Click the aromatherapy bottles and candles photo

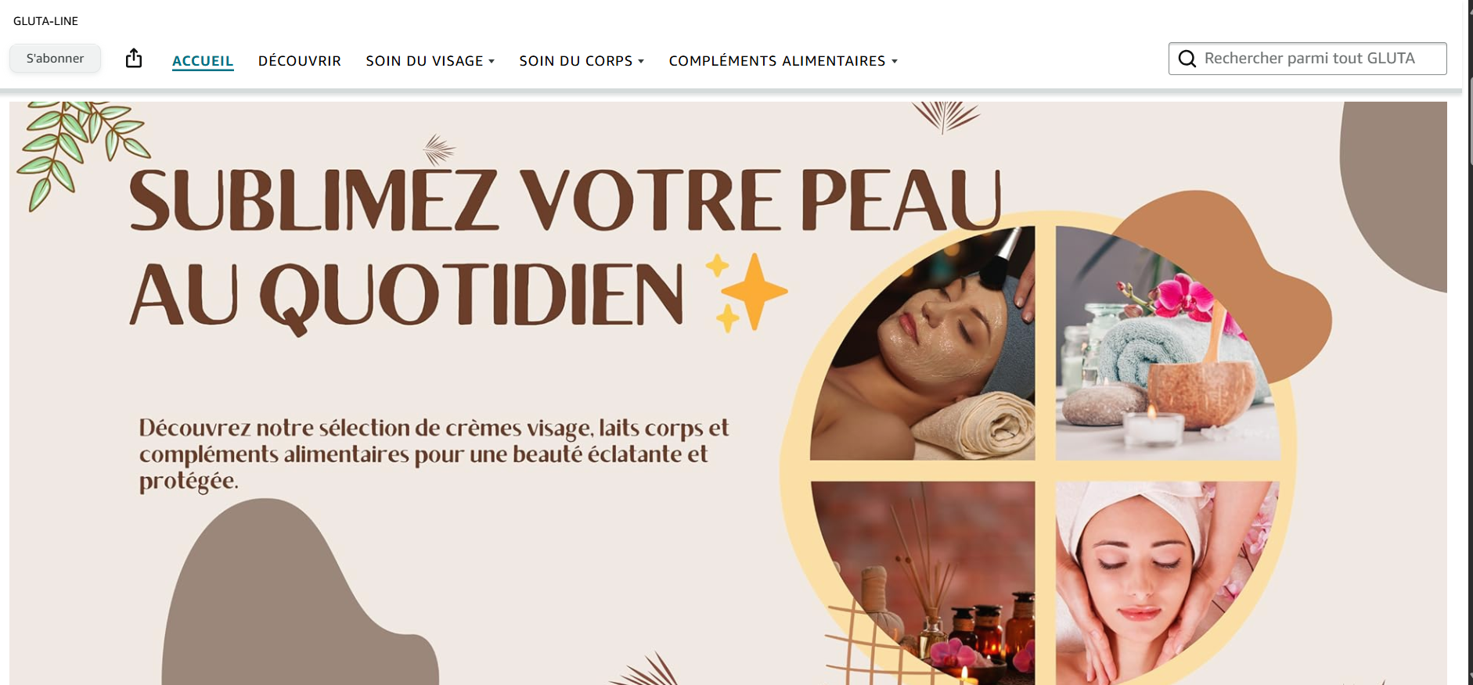click(x=923, y=583)
